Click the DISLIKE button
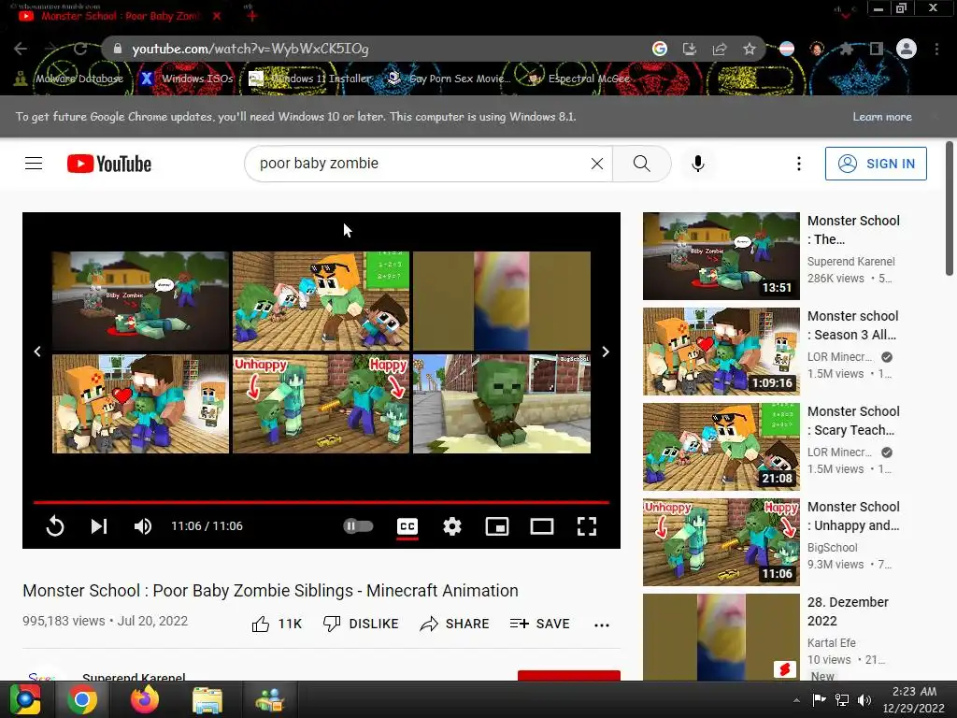 pyautogui.click(x=361, y=624)
